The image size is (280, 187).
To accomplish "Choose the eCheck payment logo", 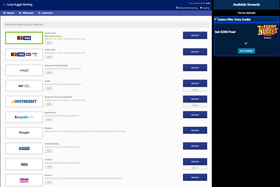I will click(24, 70).
